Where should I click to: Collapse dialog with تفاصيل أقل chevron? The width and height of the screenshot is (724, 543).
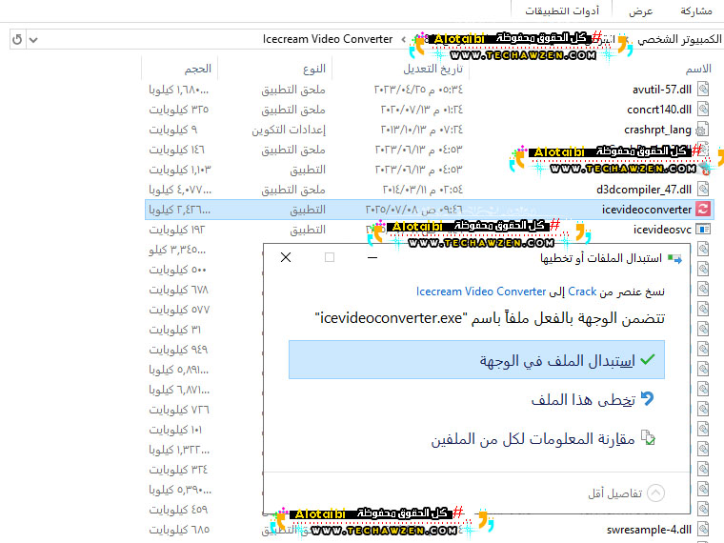(655, 493)
